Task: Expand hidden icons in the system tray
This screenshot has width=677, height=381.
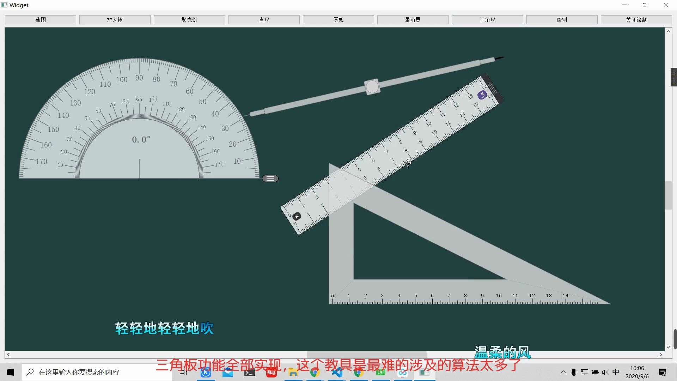Action: [563, 372]
